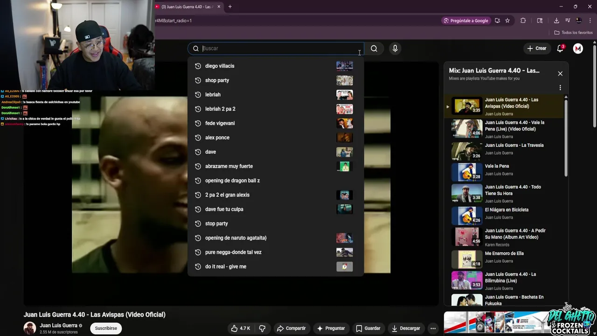Select suggestion 'abrazame muy fuerte'
Screen dimensions: 597x336
(x=275, y=166)
